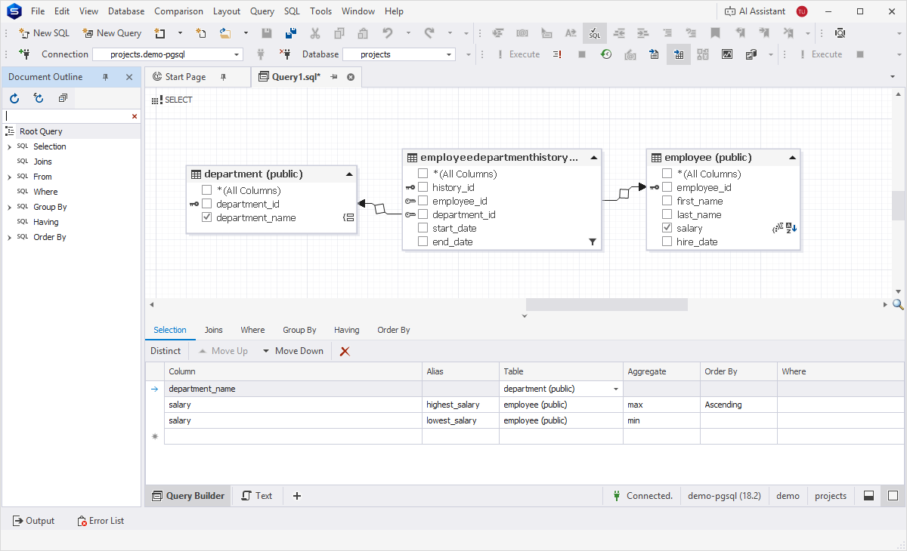
Task: Click the horizontal scrollbar thumb of the diagram
Action: [607, 304]
